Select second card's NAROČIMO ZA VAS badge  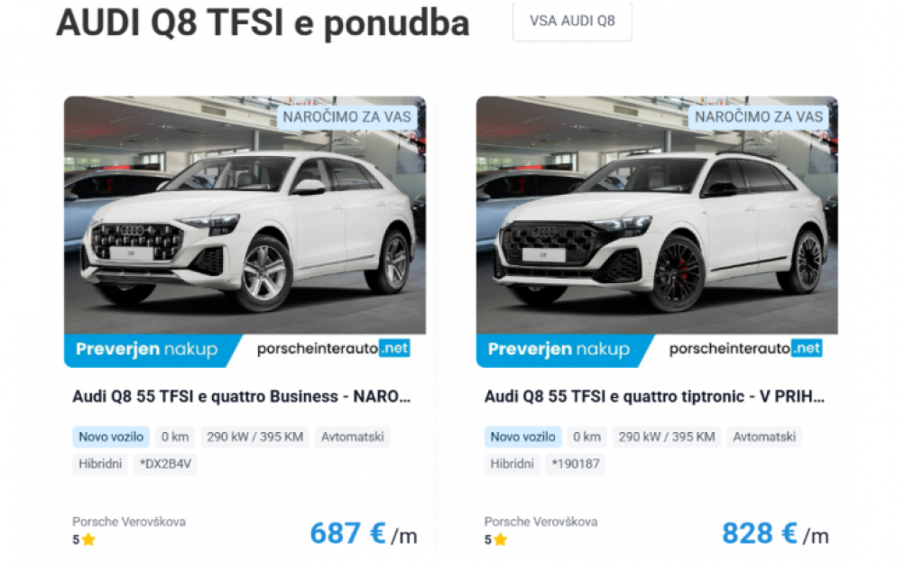[x=759, y=117]
